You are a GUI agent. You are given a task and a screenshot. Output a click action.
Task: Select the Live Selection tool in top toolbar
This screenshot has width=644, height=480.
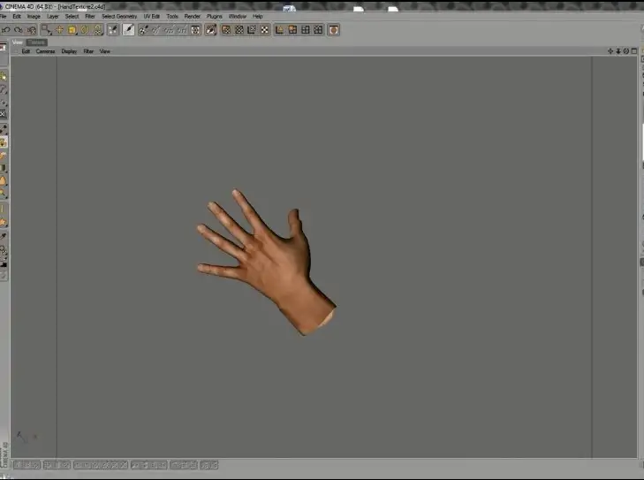[x=47, y=29]
